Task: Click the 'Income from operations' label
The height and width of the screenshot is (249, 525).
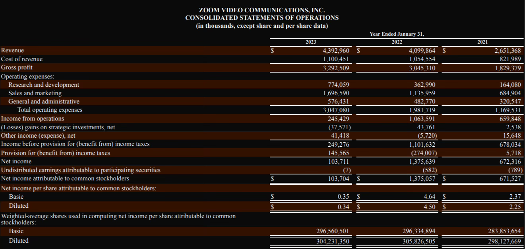Action: click(33, 119)
